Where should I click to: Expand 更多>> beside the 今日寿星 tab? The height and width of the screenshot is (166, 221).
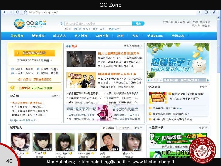(138, 128)
